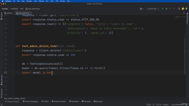
Task: Open the TODO tool window
Action: [45, 101]
